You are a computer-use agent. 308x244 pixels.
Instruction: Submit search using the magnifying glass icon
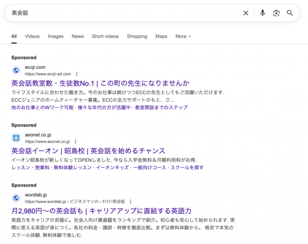point(290,13)
